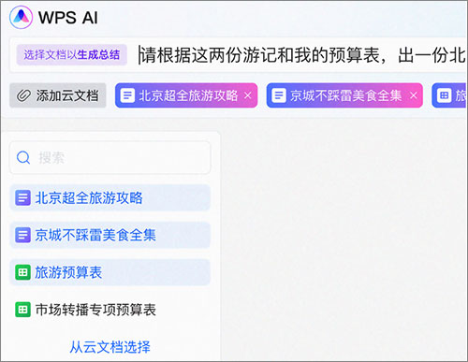
Task: Click the paperclip icon in 添加云文档
Action: 23,95
